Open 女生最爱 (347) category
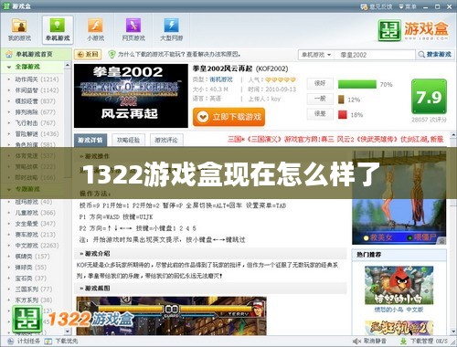This screenshot has height=347, width=457. click(36, 224)
